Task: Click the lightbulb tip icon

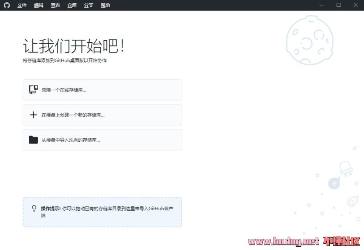Action: point(34,209)
